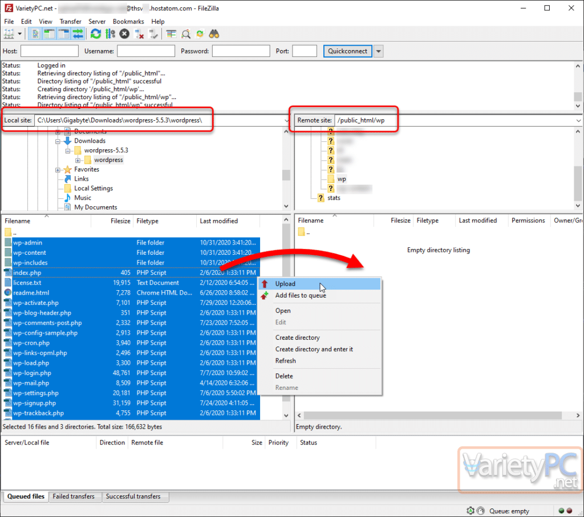Click the Music note icon in local tree

(67, 198)
